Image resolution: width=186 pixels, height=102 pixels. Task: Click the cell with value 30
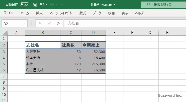tap(71, 52)
